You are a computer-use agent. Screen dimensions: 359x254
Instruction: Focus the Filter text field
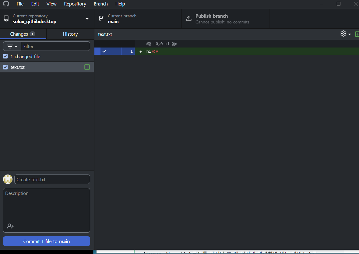click(55, 46)
